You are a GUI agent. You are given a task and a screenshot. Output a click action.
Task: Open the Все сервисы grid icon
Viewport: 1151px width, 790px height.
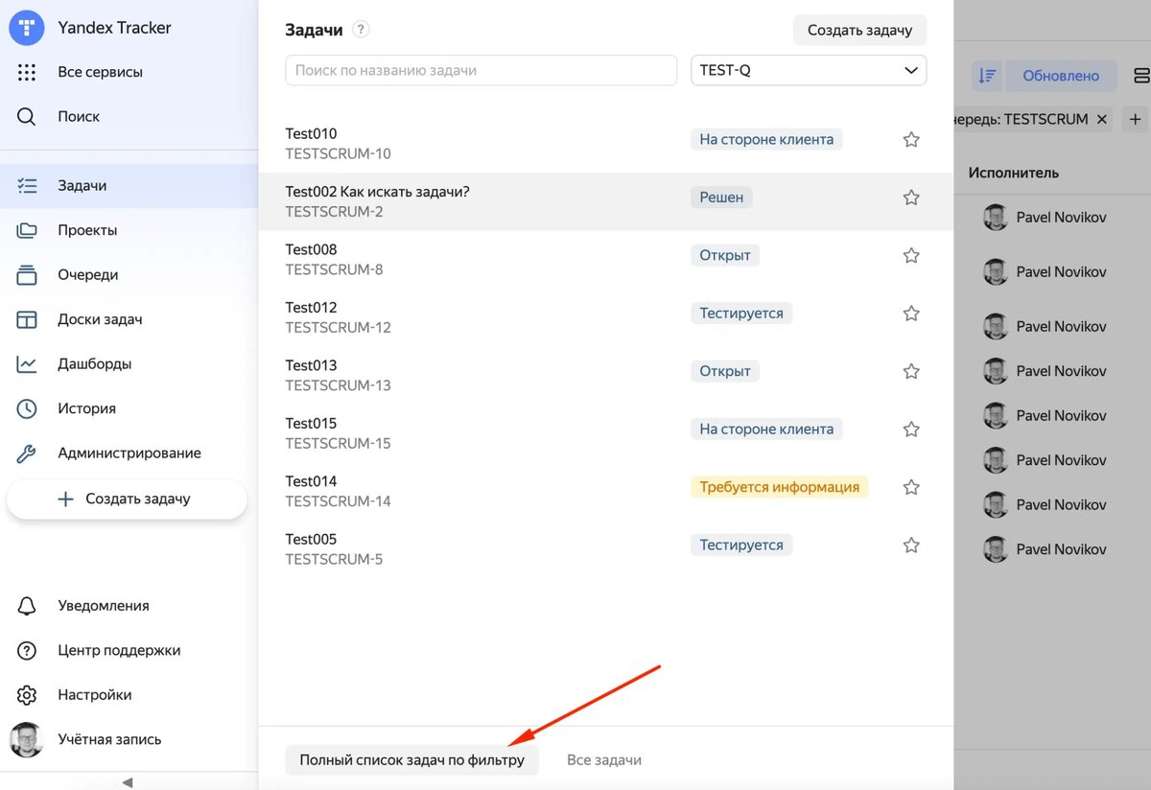(x=27, y=72)
